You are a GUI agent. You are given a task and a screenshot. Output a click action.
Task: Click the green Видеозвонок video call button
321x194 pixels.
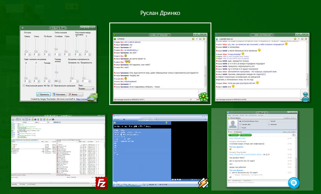245,135
